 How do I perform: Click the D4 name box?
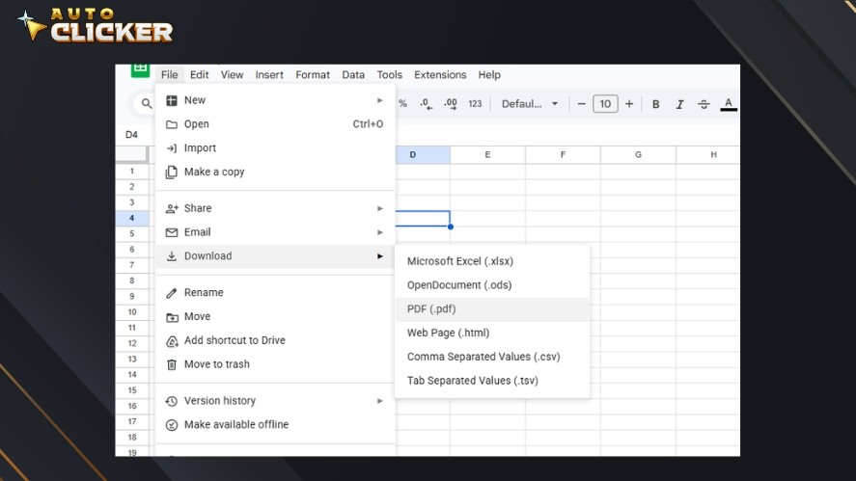tap(131, 135)
